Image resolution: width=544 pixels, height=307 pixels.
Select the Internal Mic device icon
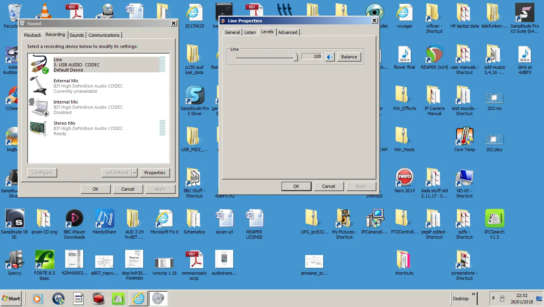point(39,107)
